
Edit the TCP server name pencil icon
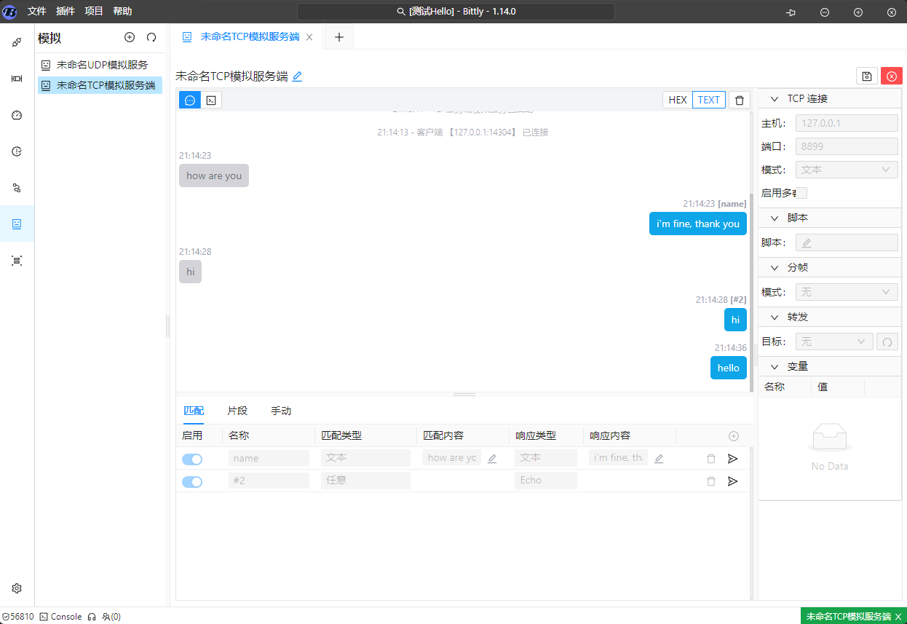pyautogui.click(x=297, y=76)
